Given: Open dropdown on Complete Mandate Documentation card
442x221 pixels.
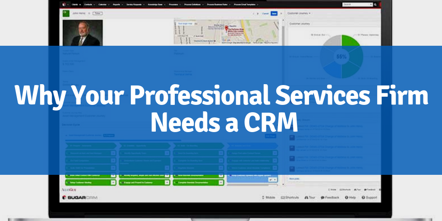Looking at the screenshot, I should click(221, 183).
